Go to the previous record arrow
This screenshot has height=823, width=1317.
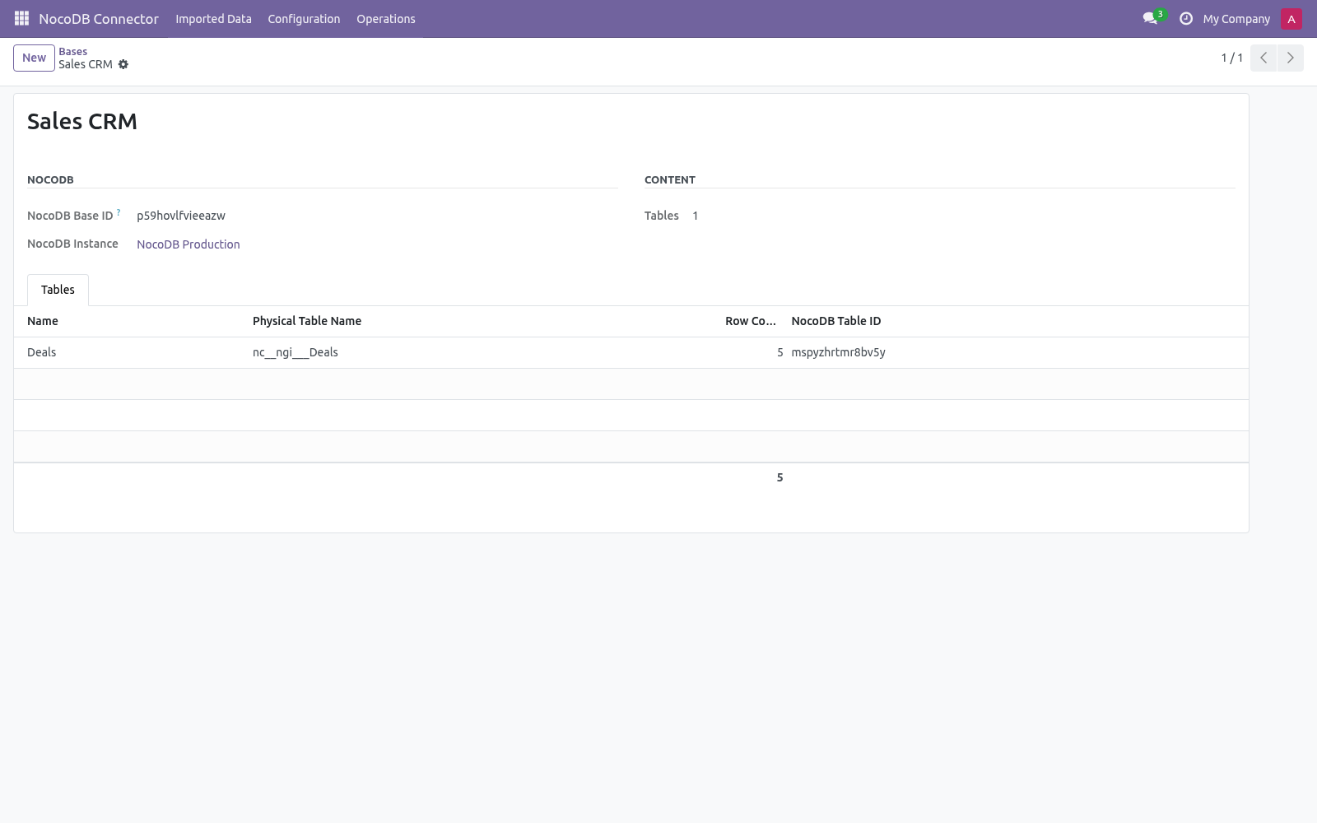1263,58
